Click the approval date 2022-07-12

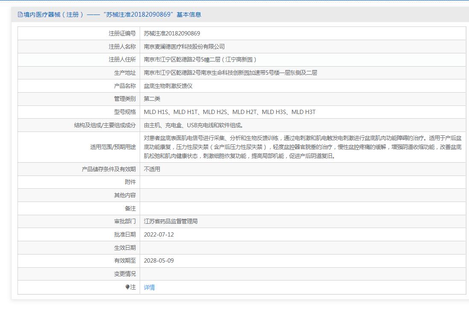[x=159, y=234]
